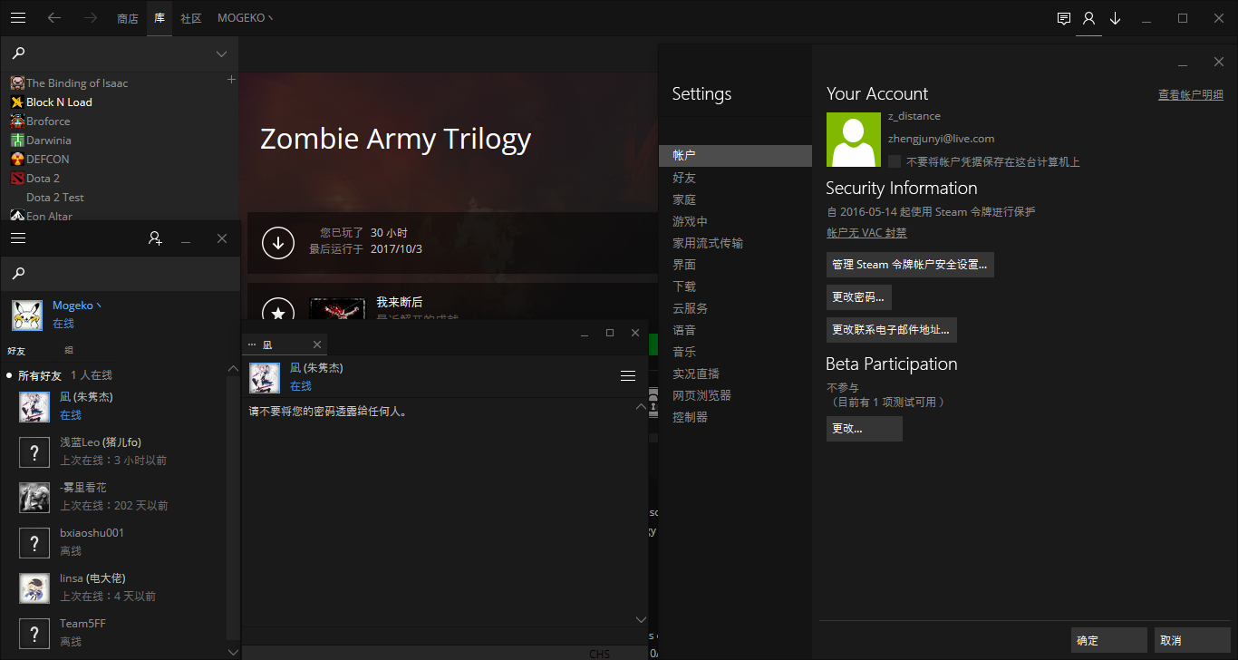The height and width of the screenshot is (660, 1238).
Task: Open the chat messages icon in title bar
Action: tap(1064, 18)
